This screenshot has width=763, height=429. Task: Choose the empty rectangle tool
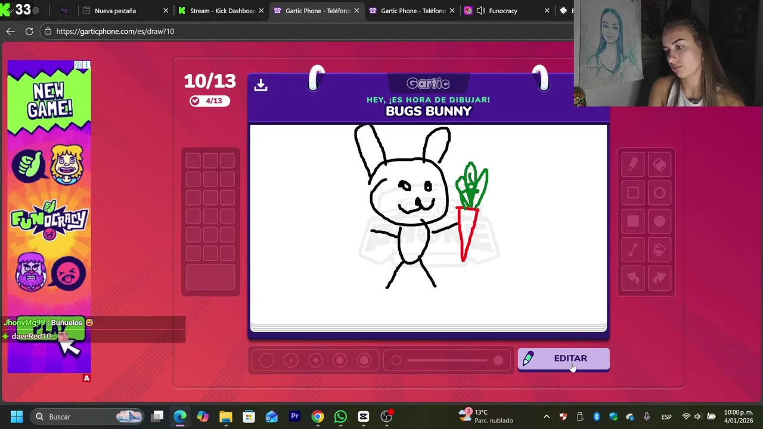(632, 193)
